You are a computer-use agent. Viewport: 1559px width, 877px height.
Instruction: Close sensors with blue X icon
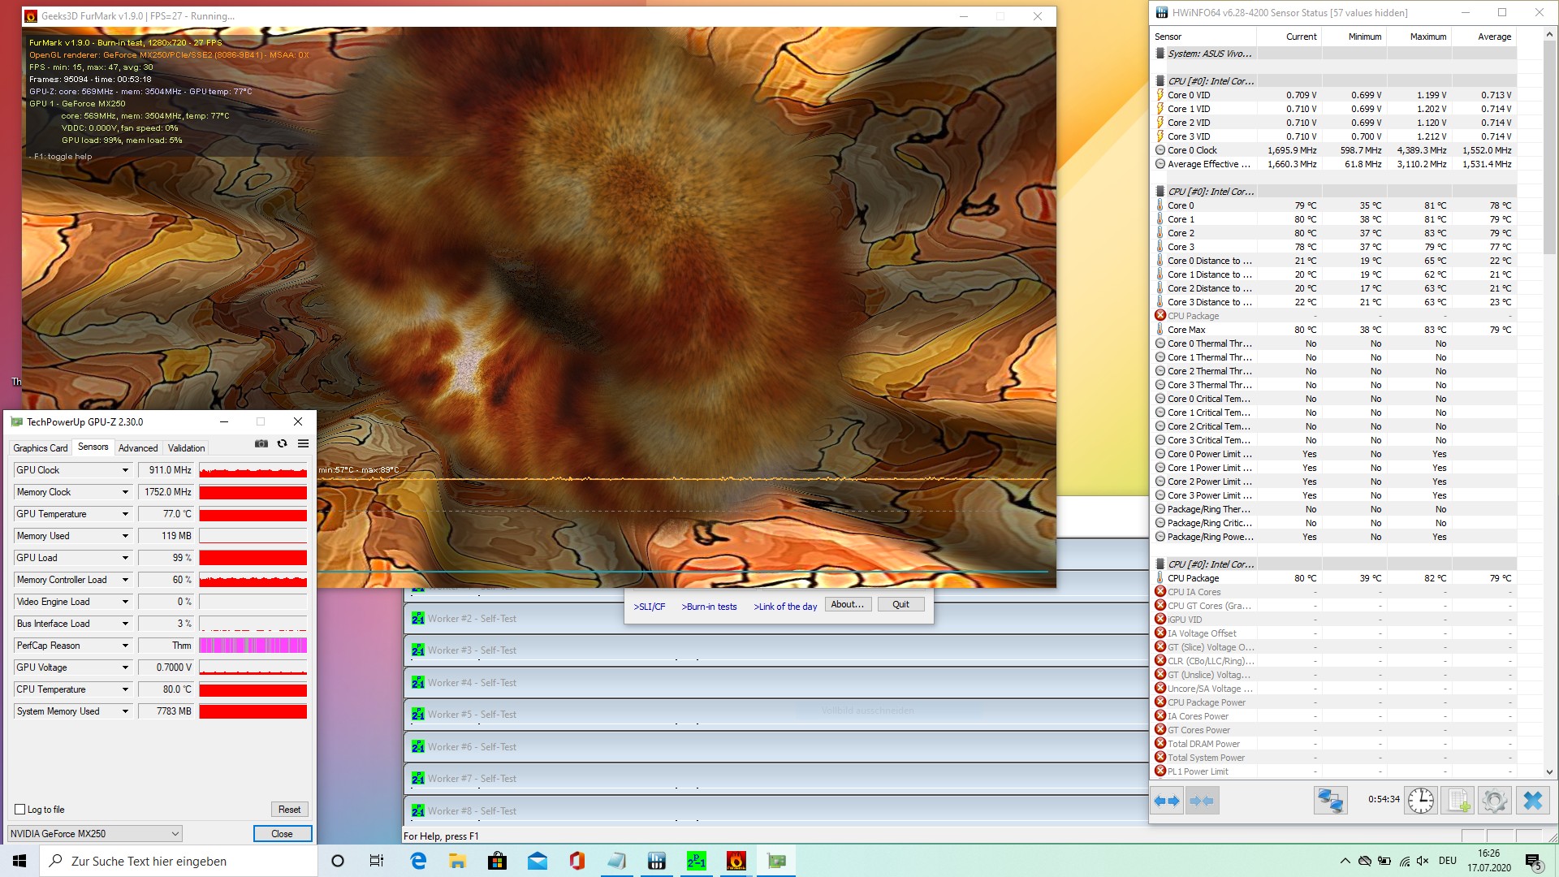(1532, 801)
